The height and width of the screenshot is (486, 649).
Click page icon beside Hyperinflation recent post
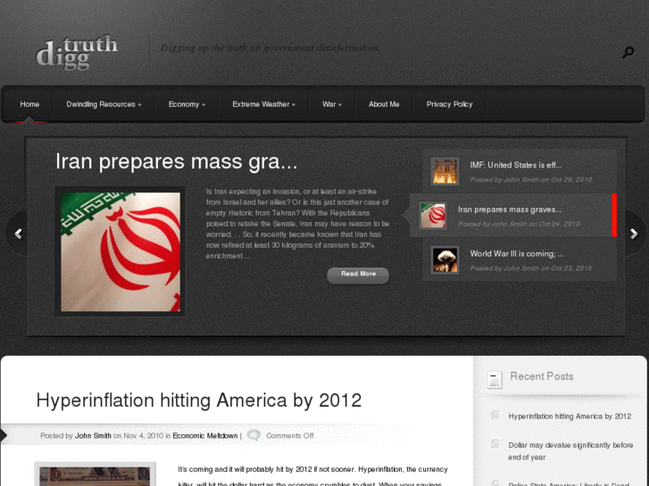pyautogui.click(x=495, y=416)
